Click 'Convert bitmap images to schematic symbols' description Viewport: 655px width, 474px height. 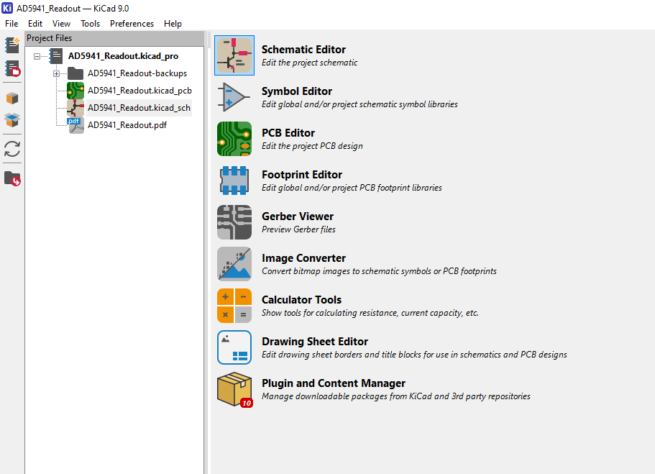click(x=379, y=271)
